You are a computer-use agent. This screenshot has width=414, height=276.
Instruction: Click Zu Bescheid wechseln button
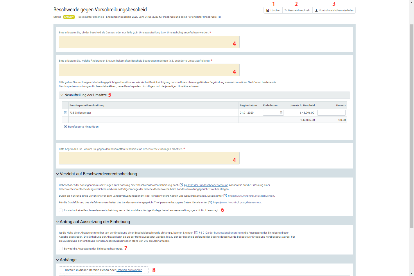tap(297, 10)
